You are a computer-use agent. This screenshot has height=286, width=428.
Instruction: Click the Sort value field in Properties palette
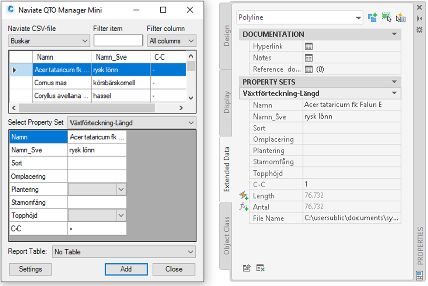click(351, 128)
